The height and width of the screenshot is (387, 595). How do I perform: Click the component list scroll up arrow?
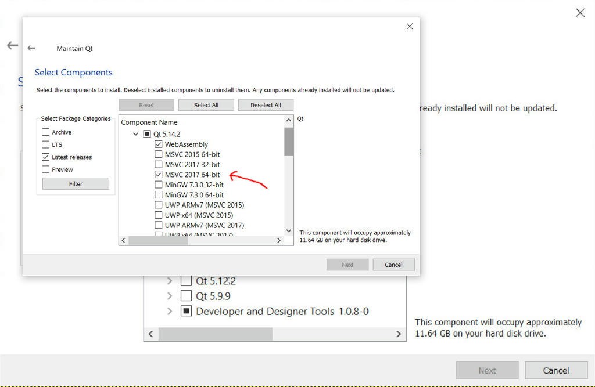click(289, 120)
